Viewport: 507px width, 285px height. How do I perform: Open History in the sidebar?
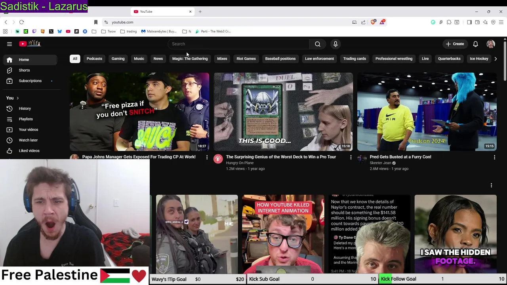point(30,108)
